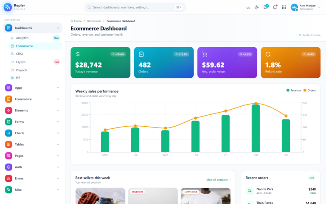Open the chat messages icon in header

click(x=265, y=7)
